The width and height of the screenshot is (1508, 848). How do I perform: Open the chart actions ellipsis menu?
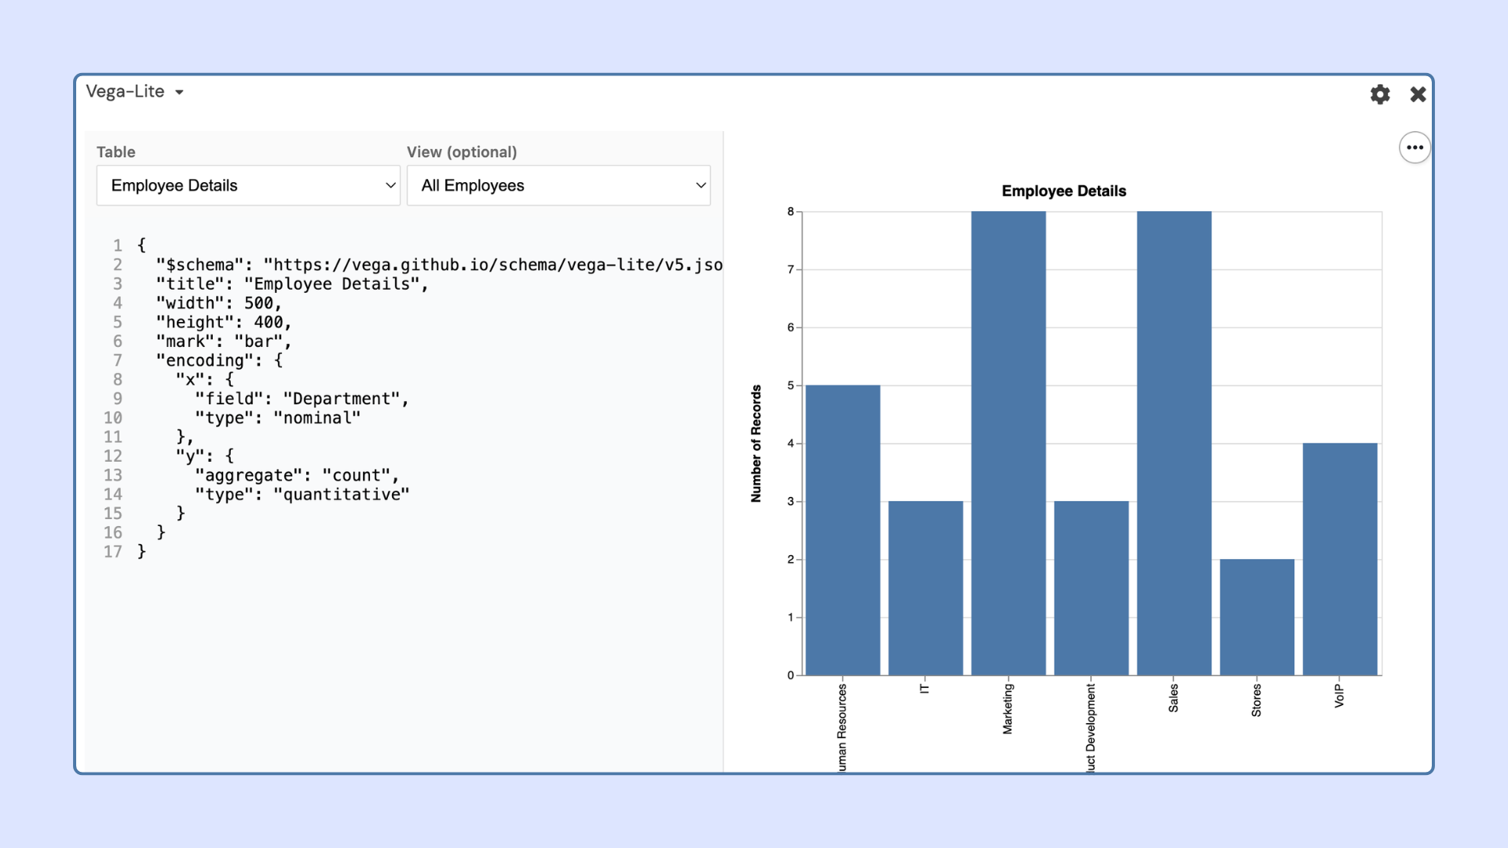coord(1415,148)
